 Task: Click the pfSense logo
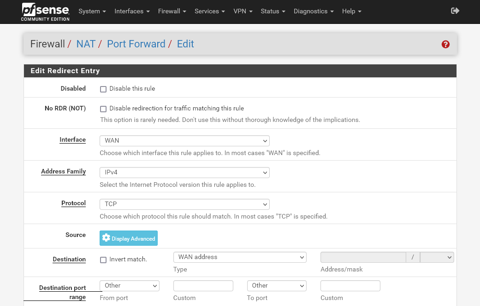point(45,12)
